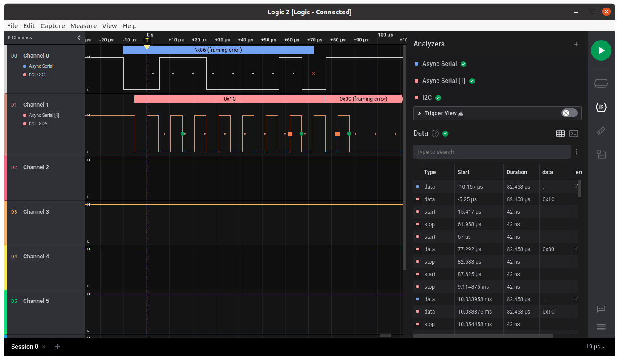Click the green status check beside Async Serial [1]
The width and height of the screenshot is (619, 360).
[472, 81]
